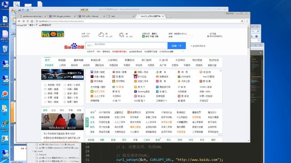The image size is (291, 163).
Task: Select 首页 in hao123 navigation
Action: [47, 60]
